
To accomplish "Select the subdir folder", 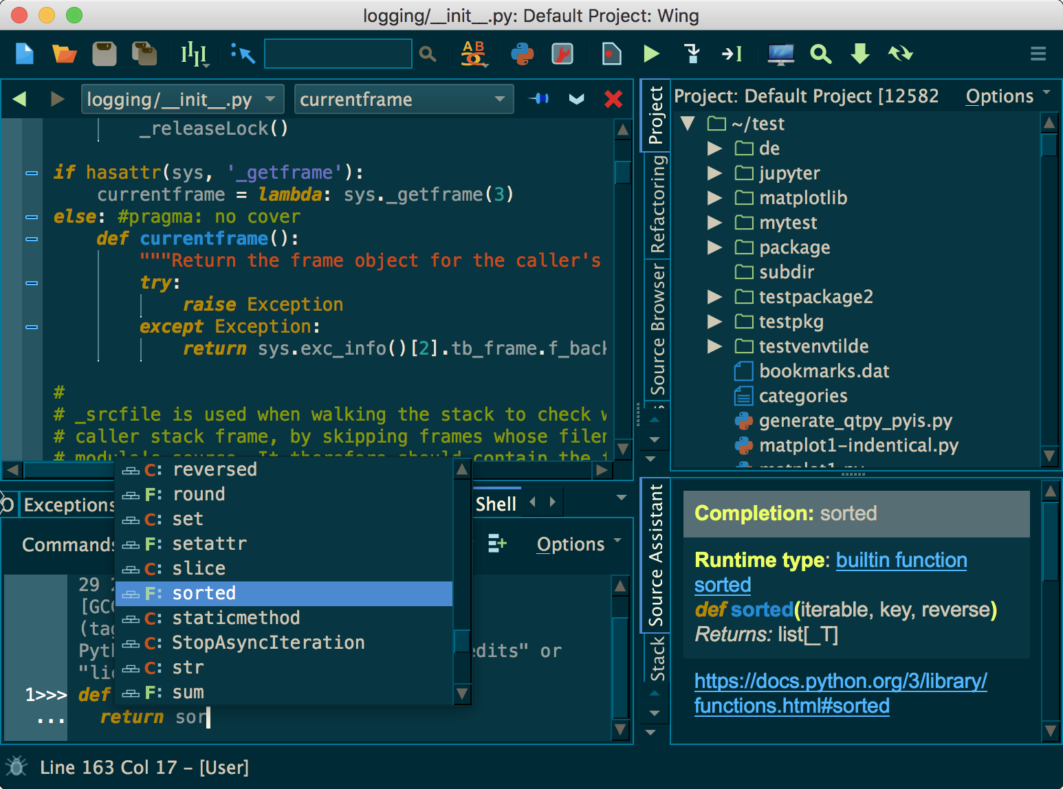I will [x=774, y=272].
